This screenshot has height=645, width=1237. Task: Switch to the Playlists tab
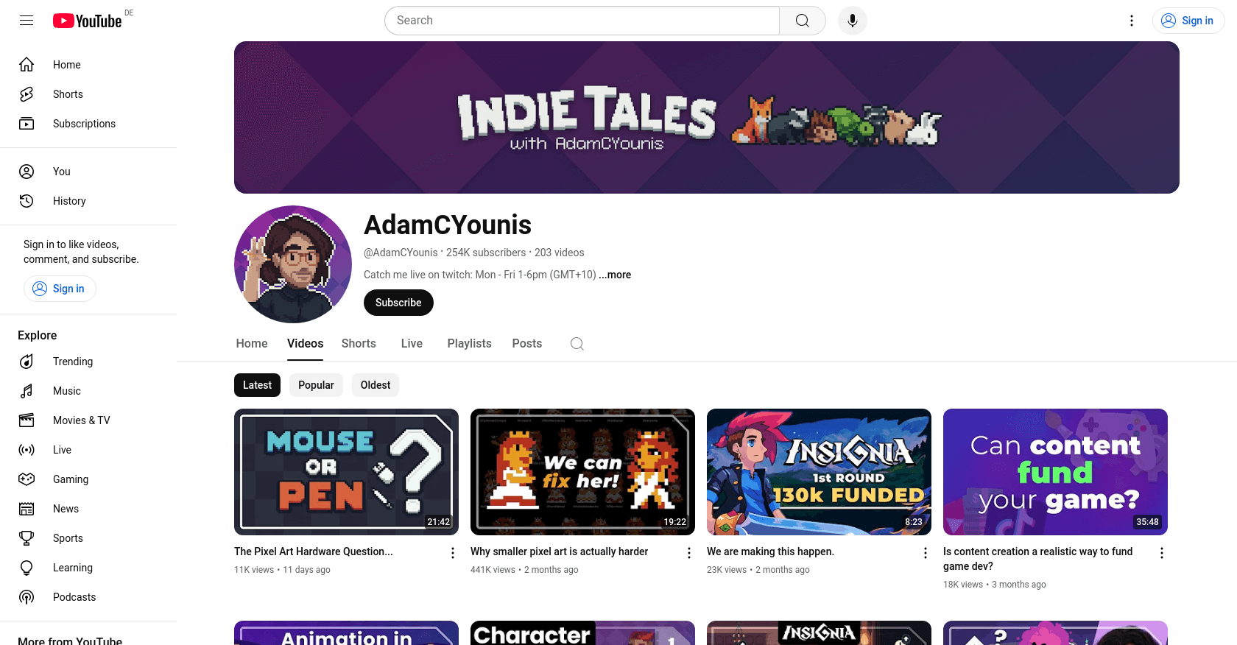coord(469,344)
